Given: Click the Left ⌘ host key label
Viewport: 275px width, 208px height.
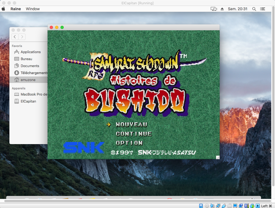Looking at the screenshot, I should click(266, 206).
